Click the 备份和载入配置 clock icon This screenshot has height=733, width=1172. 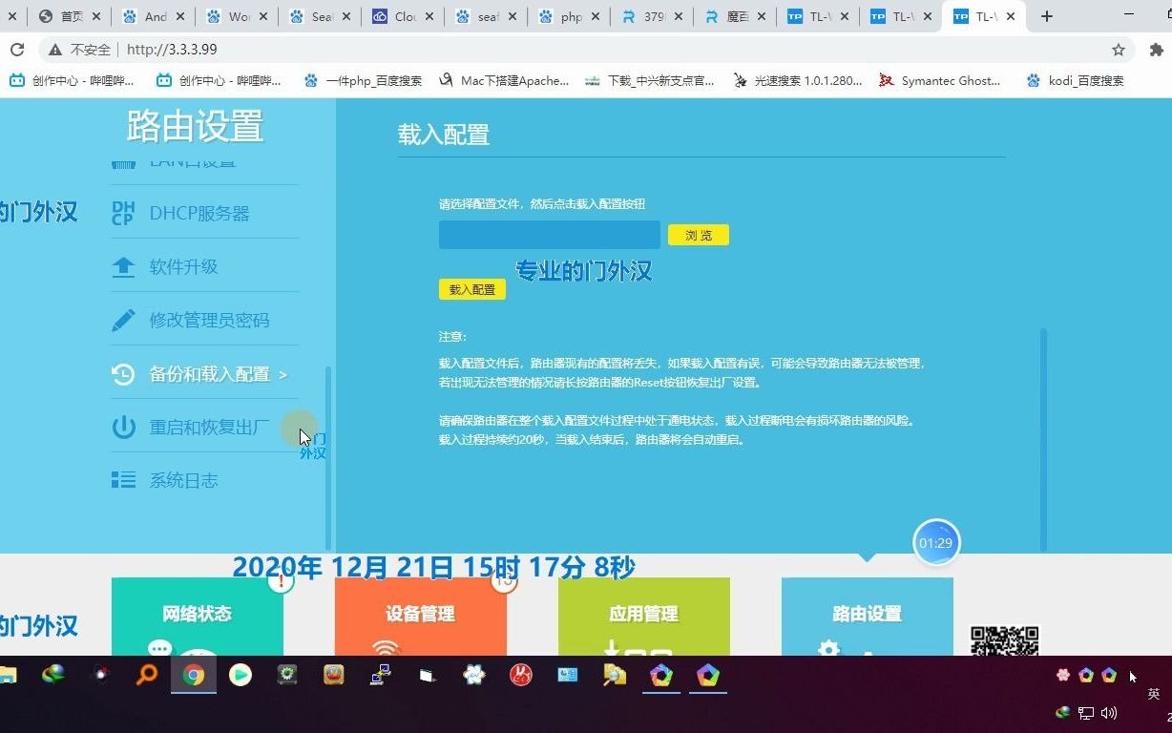[124, 373]
